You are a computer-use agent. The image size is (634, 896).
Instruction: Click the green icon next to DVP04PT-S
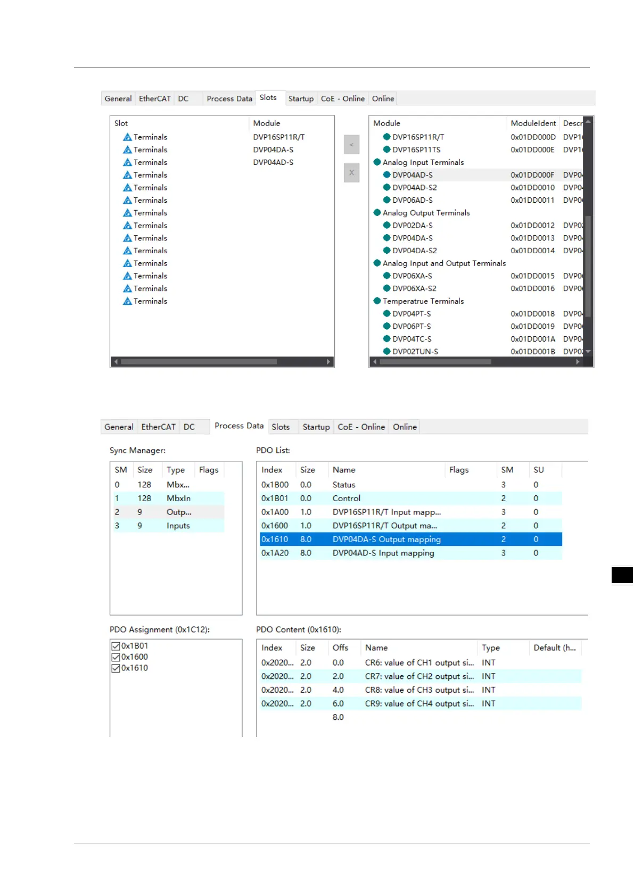(x=387, y=313)
